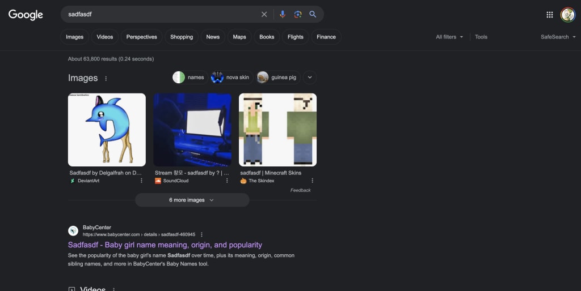Open options for The Skindex image result
This screenshot has width=581, height=291.
[312, 181]
